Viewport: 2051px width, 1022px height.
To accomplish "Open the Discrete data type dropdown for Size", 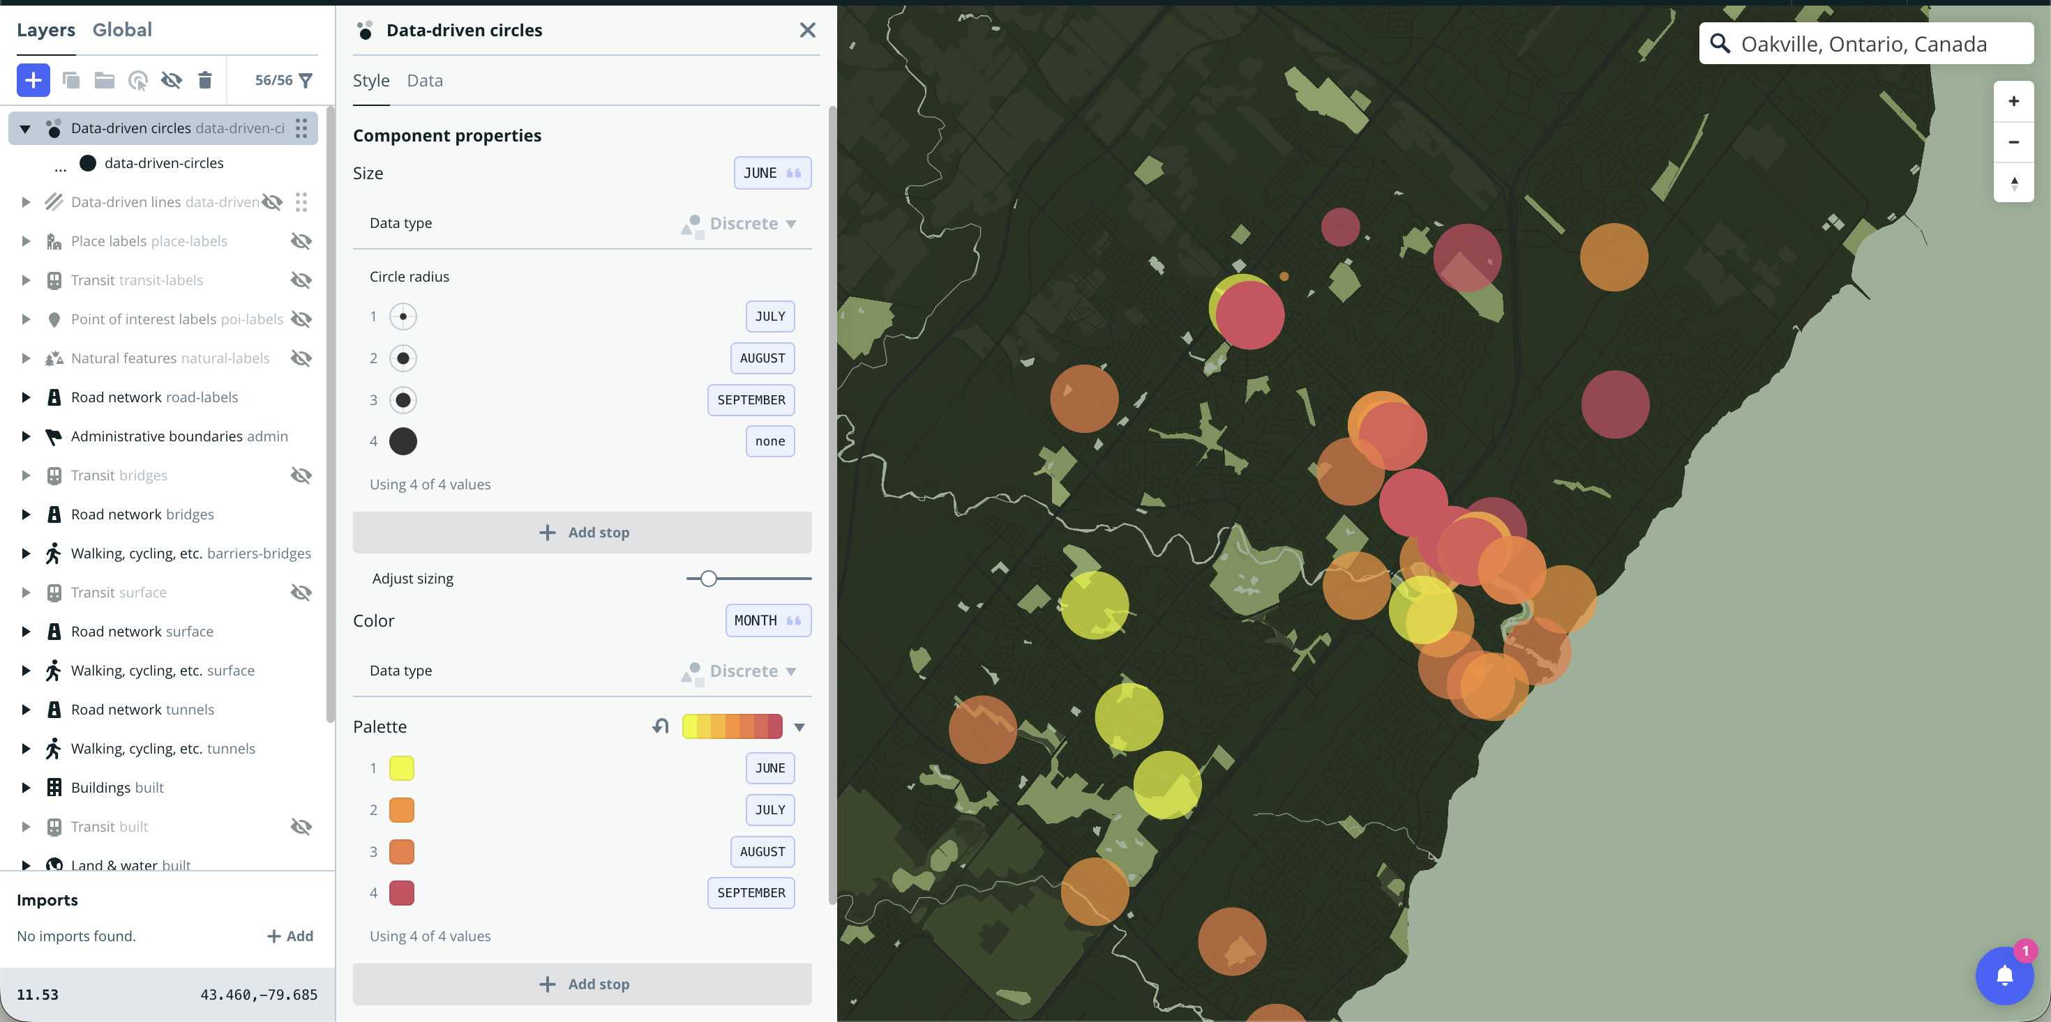I will [x=747, y=224].
